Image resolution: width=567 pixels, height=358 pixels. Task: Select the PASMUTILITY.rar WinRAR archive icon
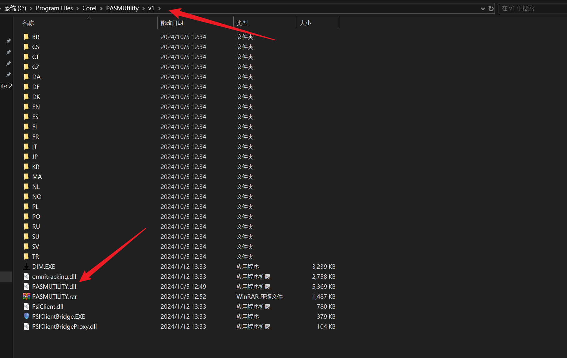pyautogui.click(x=27, y=297)
